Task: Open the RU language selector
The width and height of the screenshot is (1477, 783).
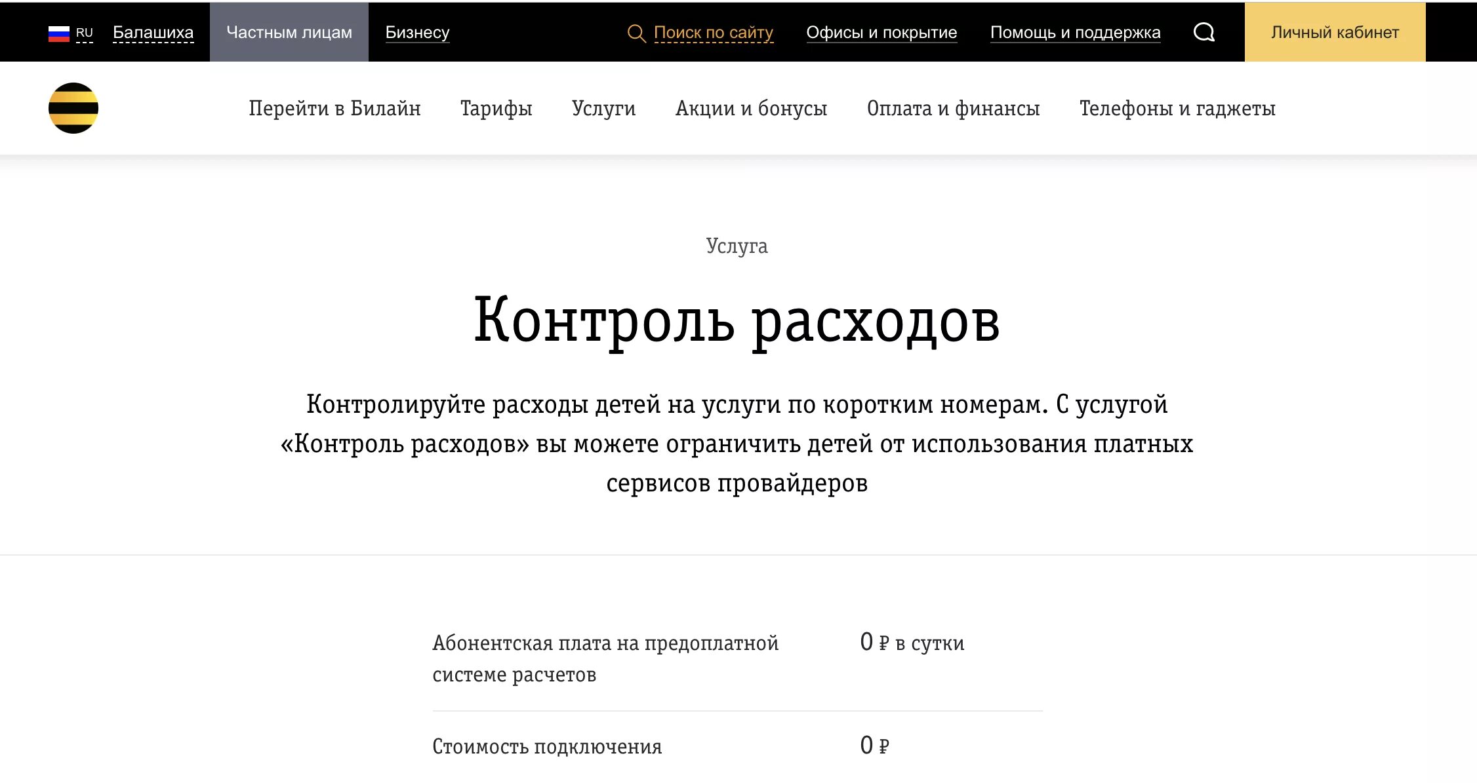Action: click(85, 33)
